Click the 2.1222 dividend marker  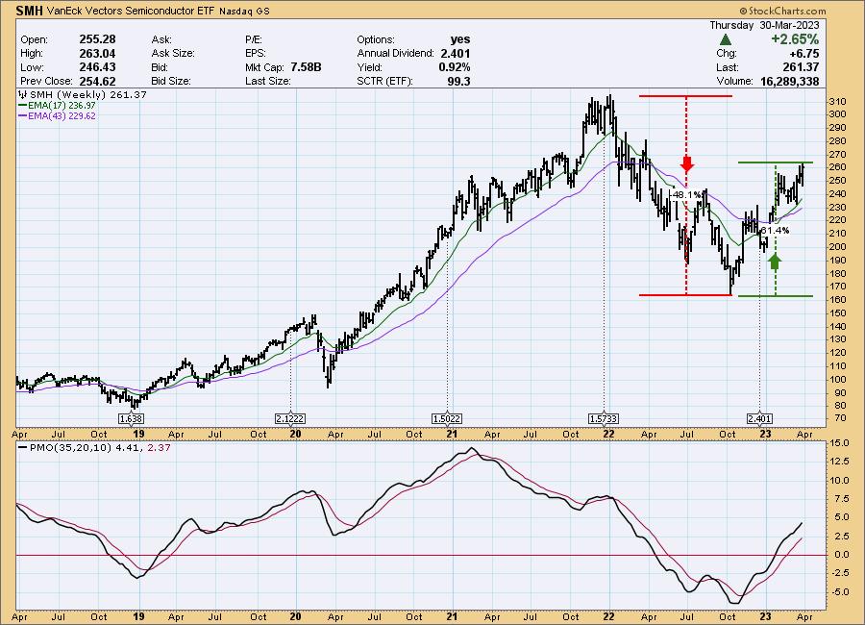(291, 419)
